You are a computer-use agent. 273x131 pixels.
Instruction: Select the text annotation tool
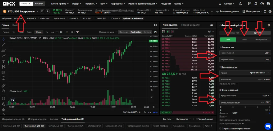click(x=3, y=61)
